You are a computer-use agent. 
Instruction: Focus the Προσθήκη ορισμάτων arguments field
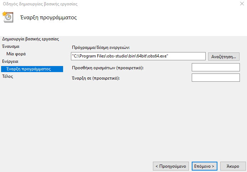(x=216, y=67)
